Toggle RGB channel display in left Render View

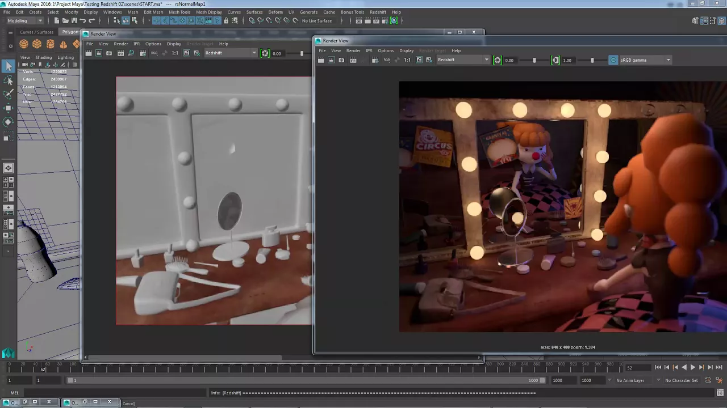154,53
